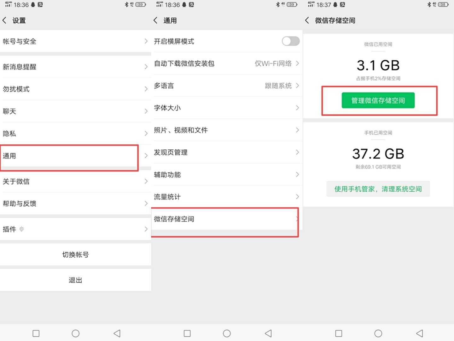Tap the small icon beside 插件

[x=21, y=229]
